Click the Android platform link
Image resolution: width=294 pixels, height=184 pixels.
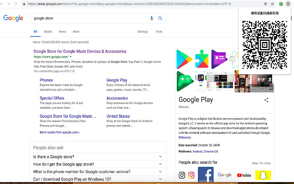198,151
